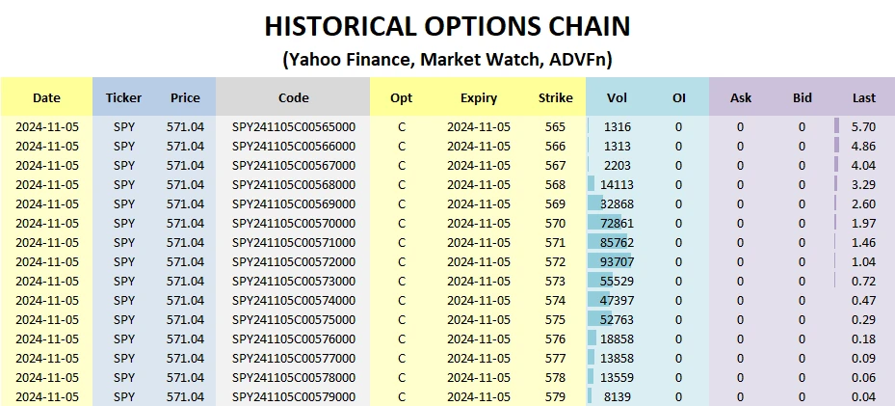The image size is (895, 406).
Task: Select the Expiry column header
Action: (479, 97)
